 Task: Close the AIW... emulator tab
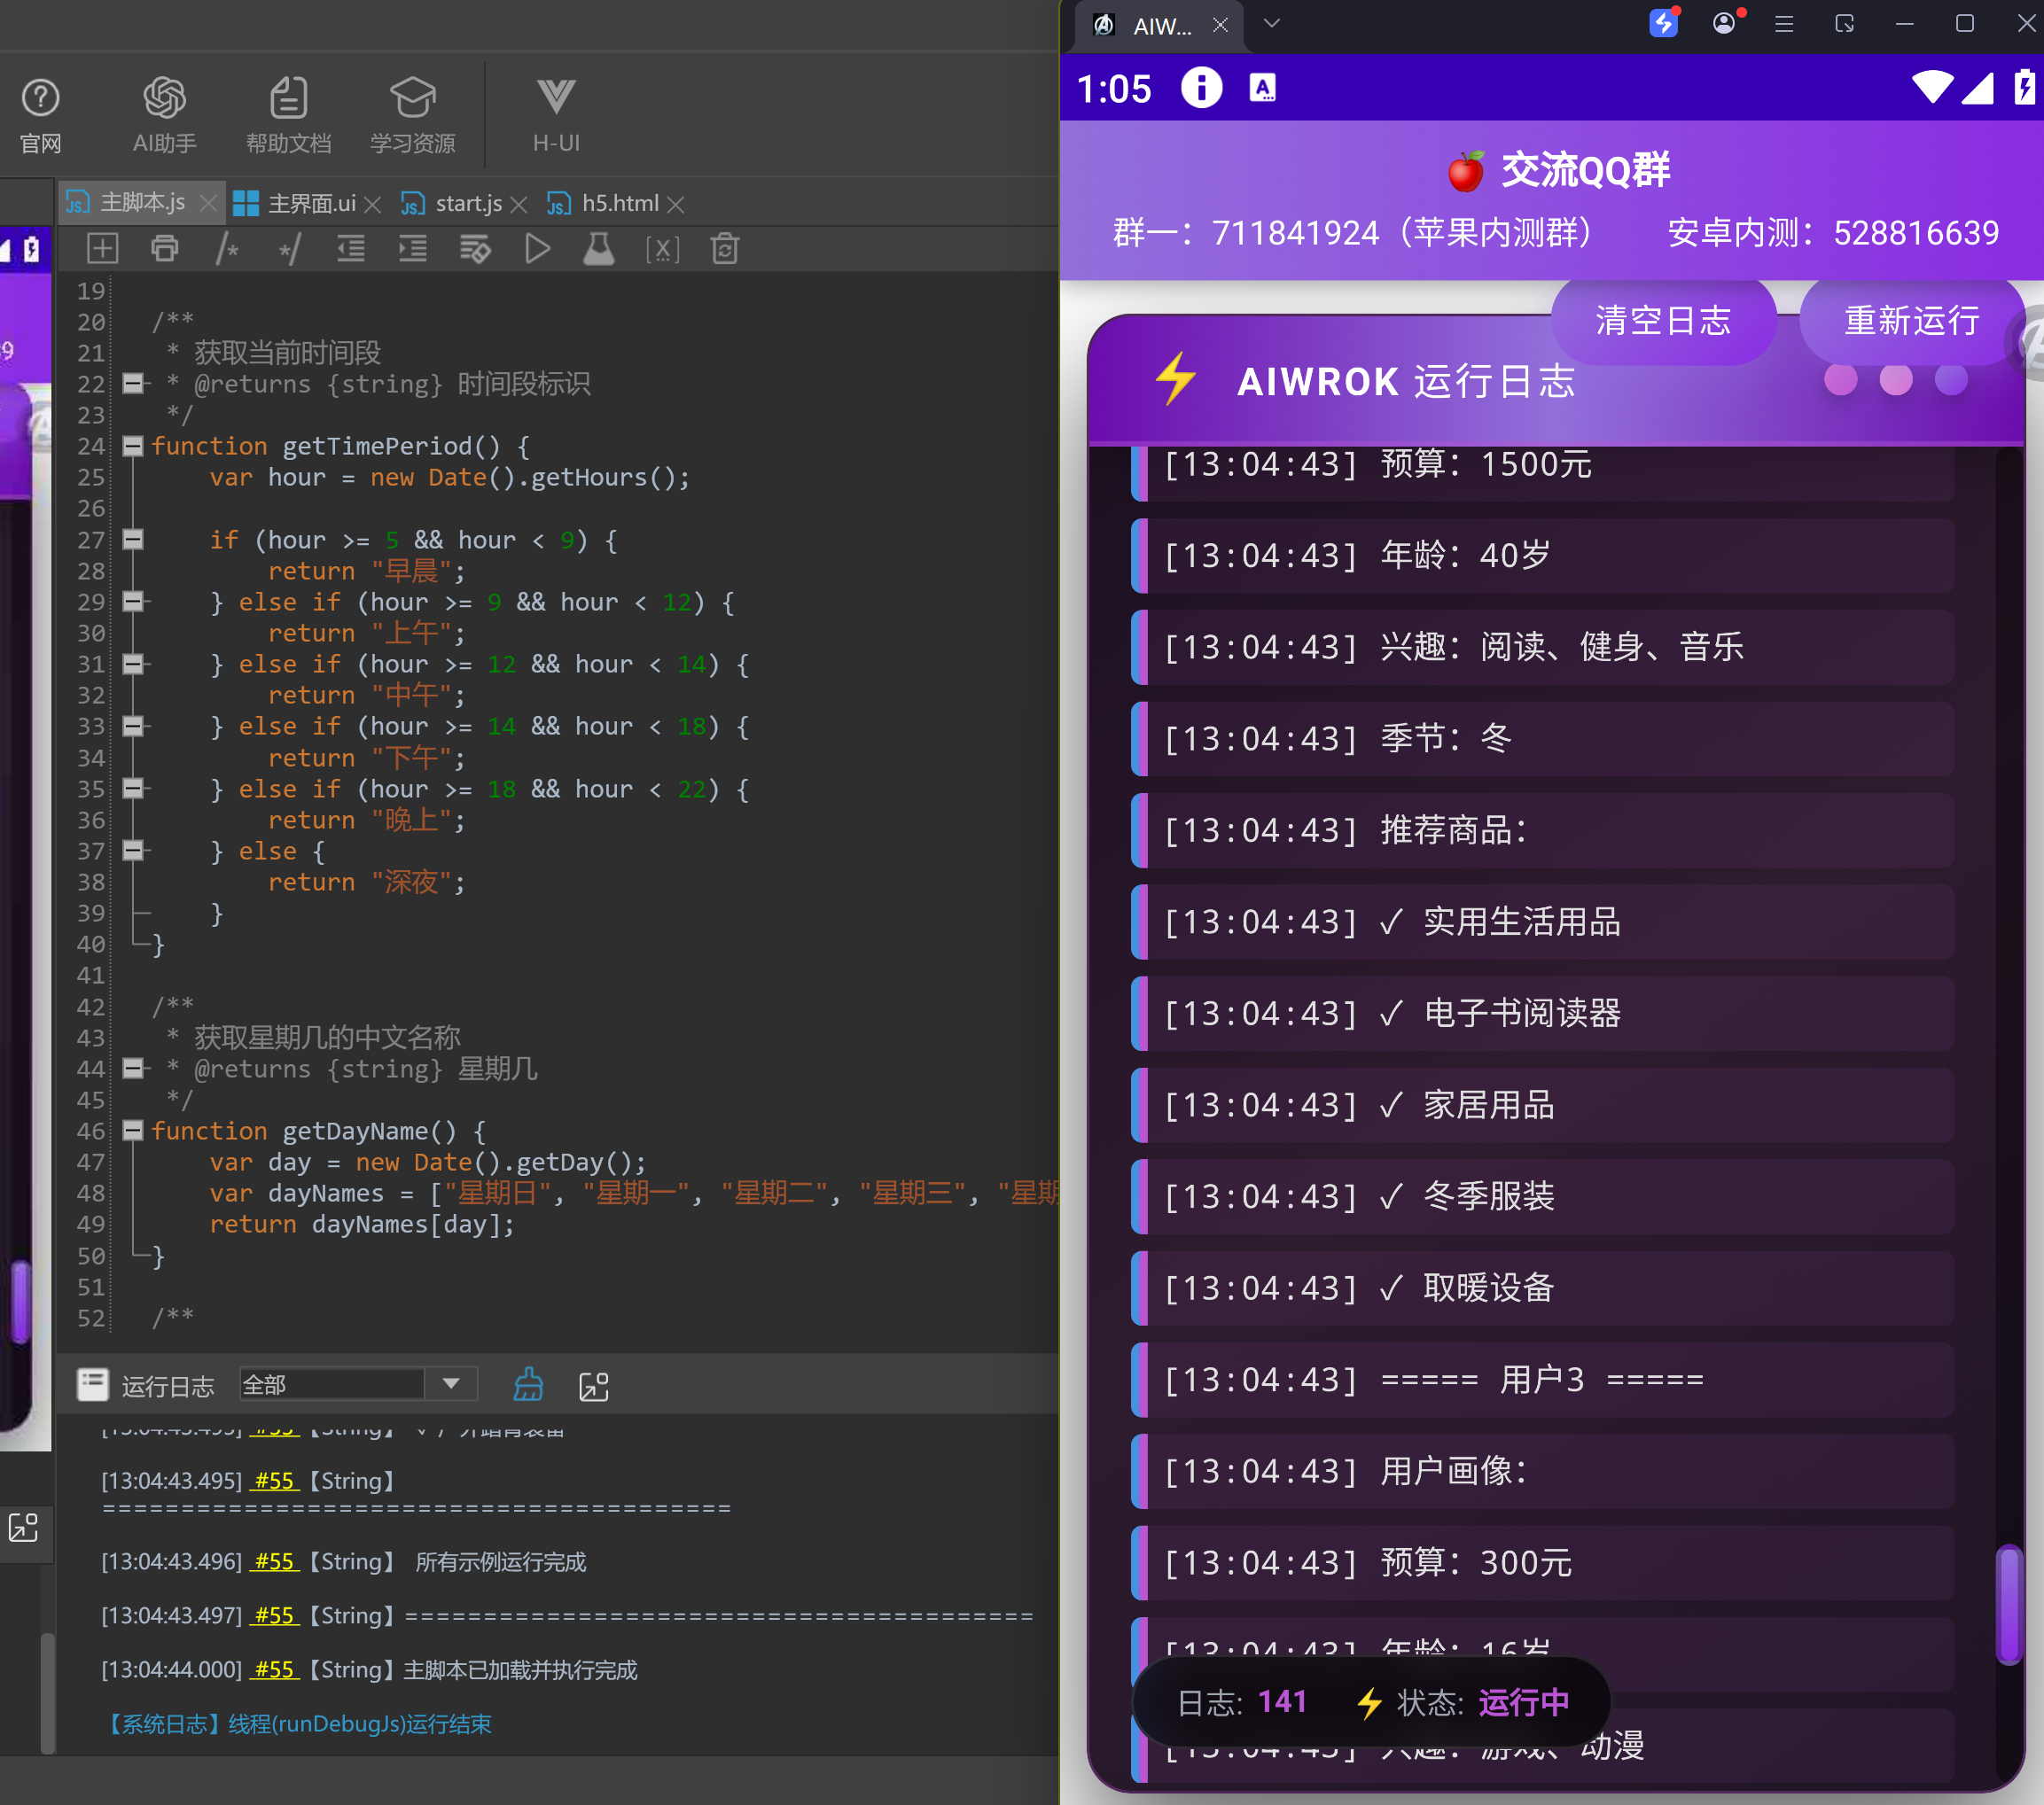[1220, 25]
